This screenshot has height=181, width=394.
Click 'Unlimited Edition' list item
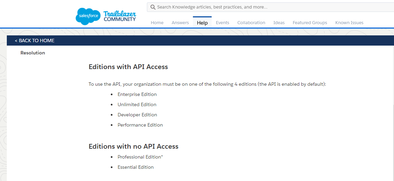[x=137, y=104]
